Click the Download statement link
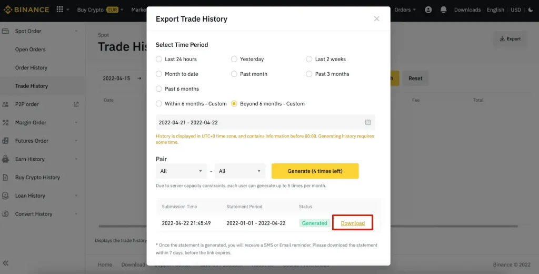The image size is (539, 274). 353,223
